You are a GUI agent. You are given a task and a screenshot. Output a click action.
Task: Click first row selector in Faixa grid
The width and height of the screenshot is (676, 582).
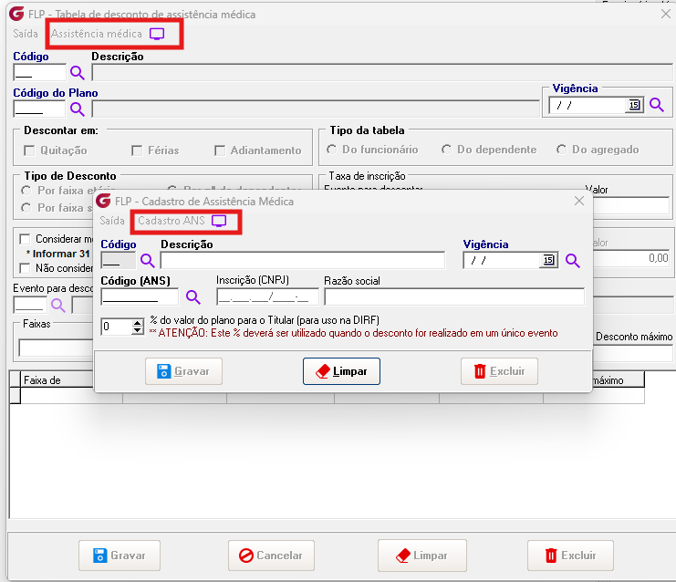click(16, 395)
